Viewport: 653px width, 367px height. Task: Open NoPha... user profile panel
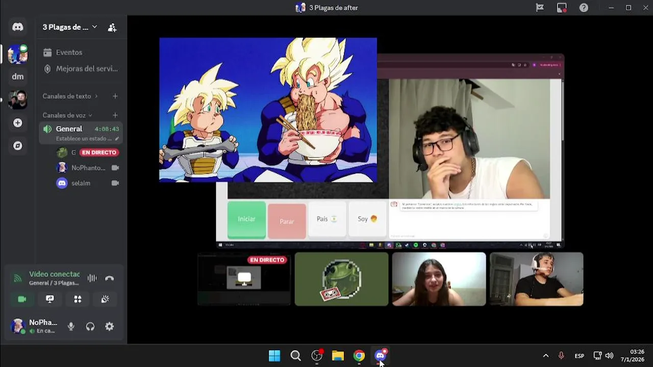34,326
